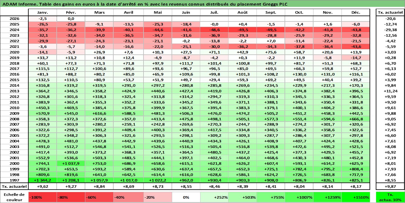Select the 'Sept.' column header
This screenshot has width=405, height=203.
click(x=271, y=12)
